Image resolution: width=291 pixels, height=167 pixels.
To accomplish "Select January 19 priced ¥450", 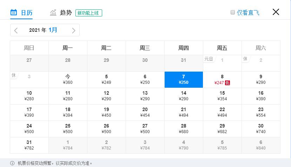I will [106, 112].
